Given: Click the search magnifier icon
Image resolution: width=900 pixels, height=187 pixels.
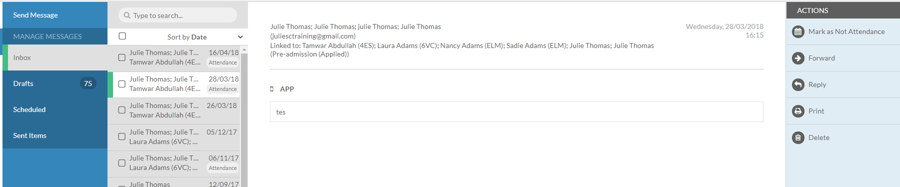Looking at the screenshot, I should [x=127, y=15].
